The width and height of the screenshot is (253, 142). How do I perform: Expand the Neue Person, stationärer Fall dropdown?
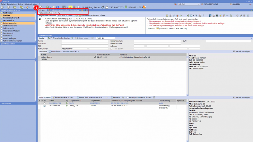78,51
